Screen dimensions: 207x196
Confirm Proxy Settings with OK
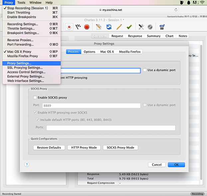176,165
